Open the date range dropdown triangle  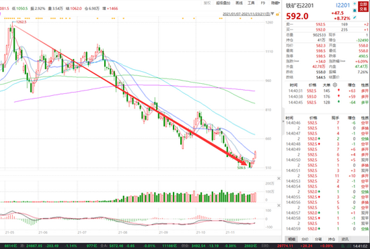click(x=272, y=13)
